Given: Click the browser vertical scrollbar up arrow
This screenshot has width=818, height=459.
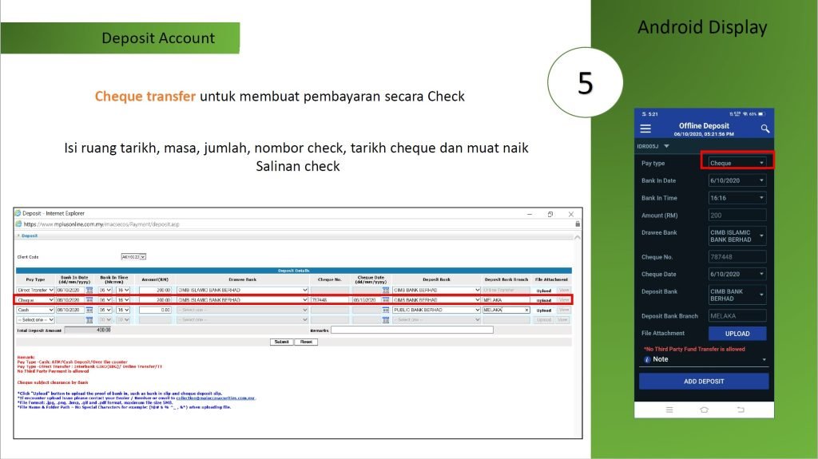Looking at the screenshot, I should 578,237.
